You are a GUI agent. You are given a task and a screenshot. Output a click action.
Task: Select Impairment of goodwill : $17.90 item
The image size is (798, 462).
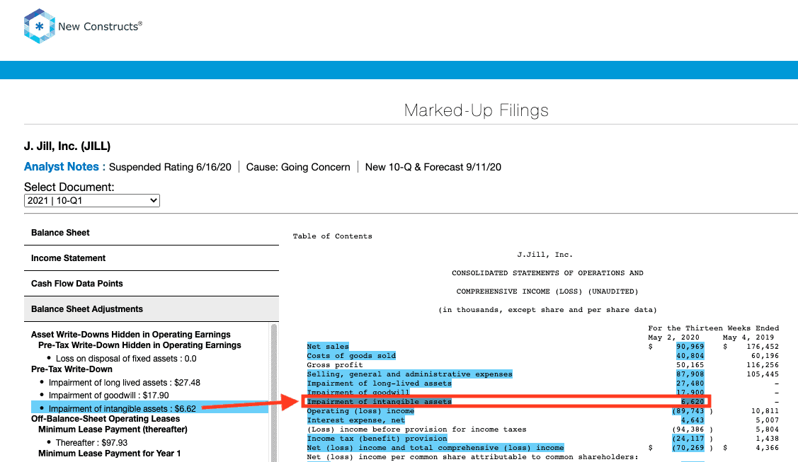[108, 395]
